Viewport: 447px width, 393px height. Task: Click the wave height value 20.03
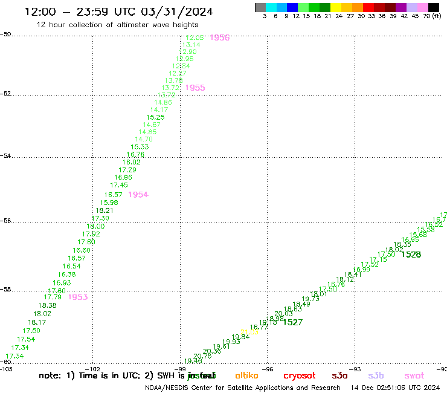(283, 314)
